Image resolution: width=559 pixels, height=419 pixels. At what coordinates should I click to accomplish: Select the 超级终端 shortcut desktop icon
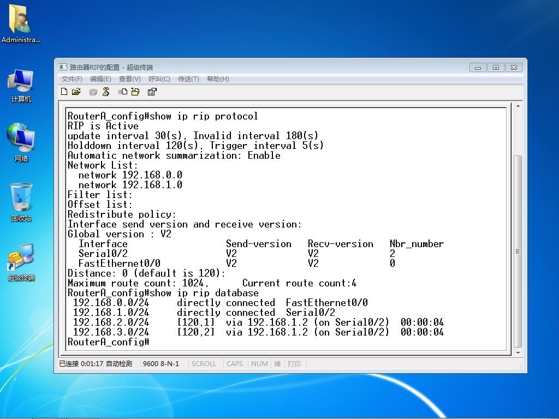click(x=21, y=262)
